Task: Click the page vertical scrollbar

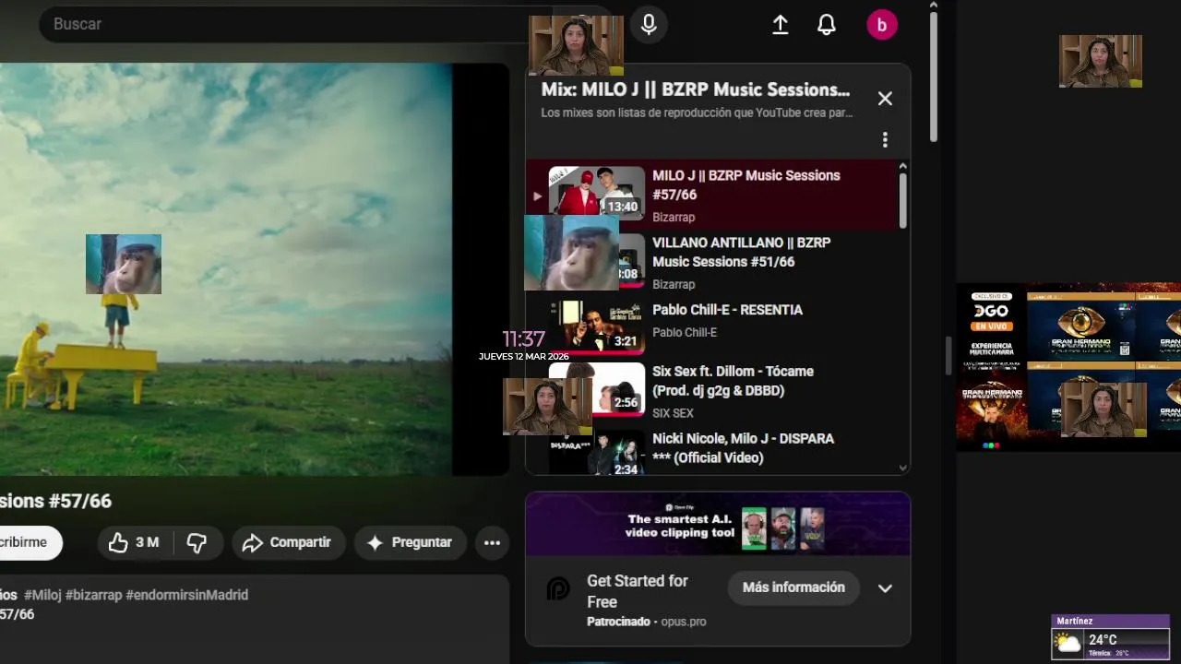Action: pos(933,78)
